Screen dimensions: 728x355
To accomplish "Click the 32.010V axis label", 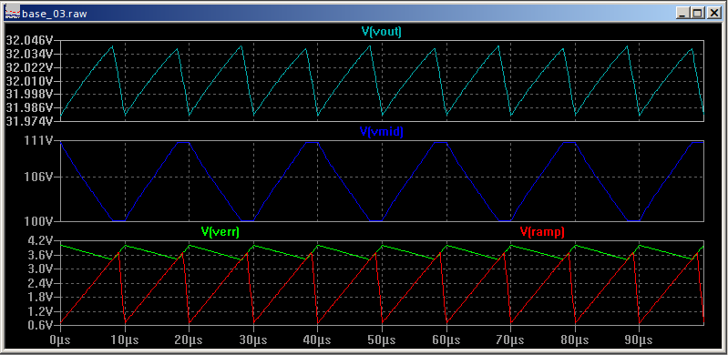I will point(31,81).
